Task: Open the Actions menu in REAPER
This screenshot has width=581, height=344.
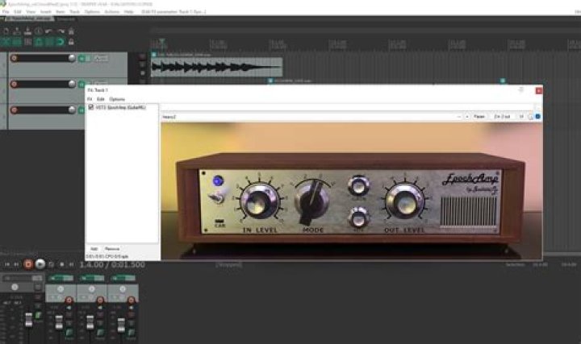Action: tap(112, 12)
